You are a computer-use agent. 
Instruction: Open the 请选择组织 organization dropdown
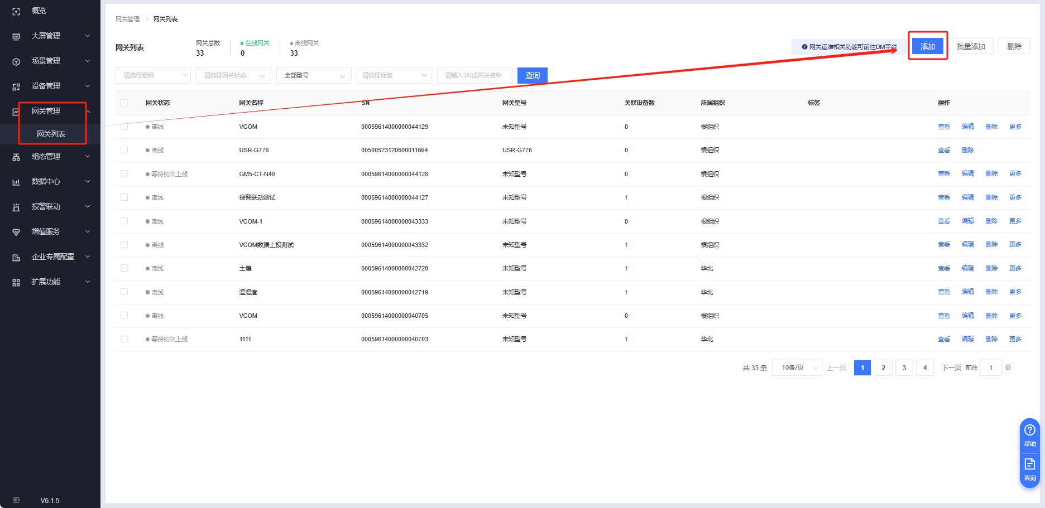pyautogui.click(x=153, y=75)
